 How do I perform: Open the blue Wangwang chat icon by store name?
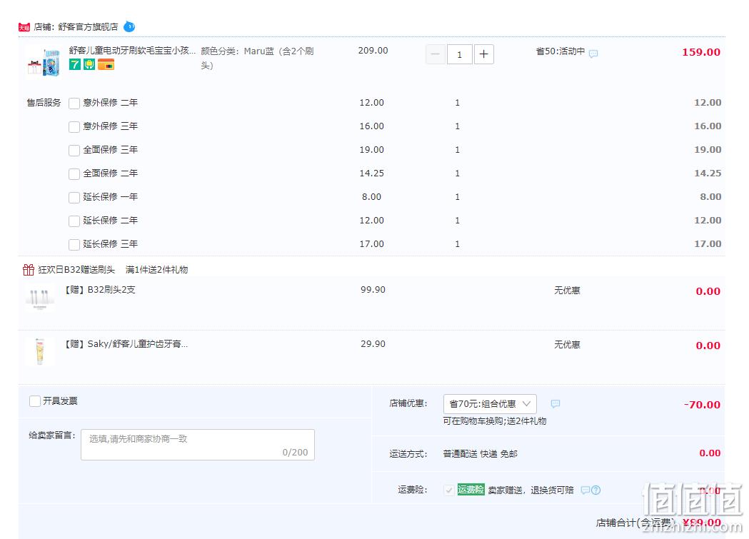(129, 26)
